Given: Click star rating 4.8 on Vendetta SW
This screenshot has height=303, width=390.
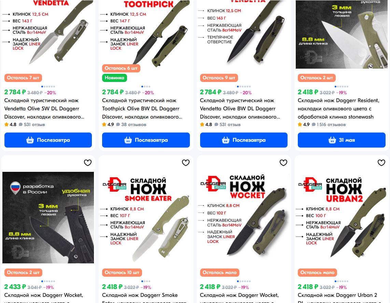Looking at the screenshot, I should pyautogui.click(x=10, y=125).
